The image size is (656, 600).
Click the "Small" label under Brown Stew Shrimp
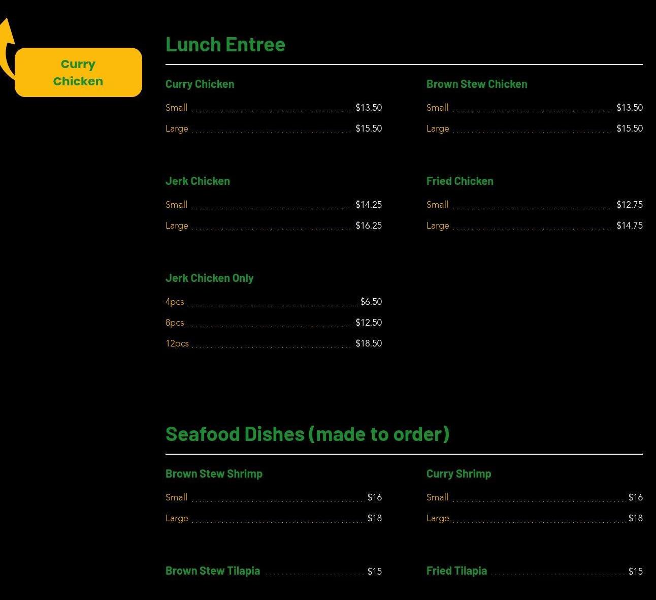coord(176,497)
